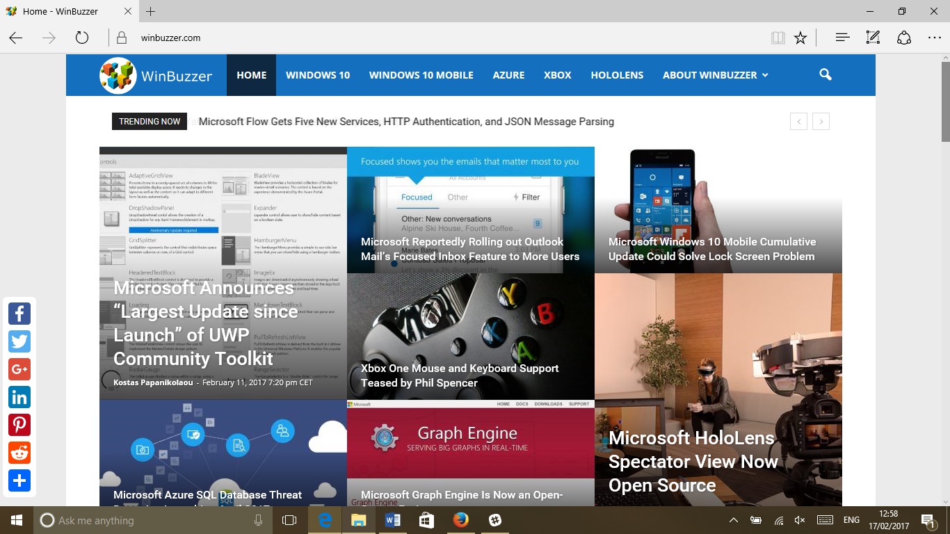The width and height of the screenshot is (950, 534).
Task: Open the Share icon in Edge toolbar
Action: click(x=903, y=38)
